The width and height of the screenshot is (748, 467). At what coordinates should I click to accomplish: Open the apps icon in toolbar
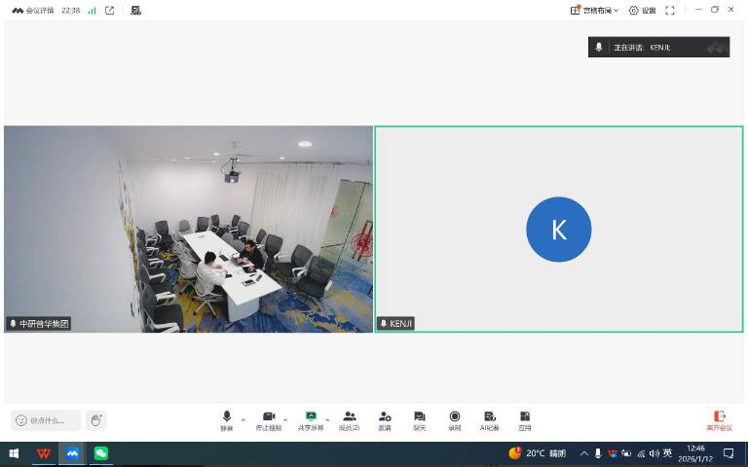point(525,419)
